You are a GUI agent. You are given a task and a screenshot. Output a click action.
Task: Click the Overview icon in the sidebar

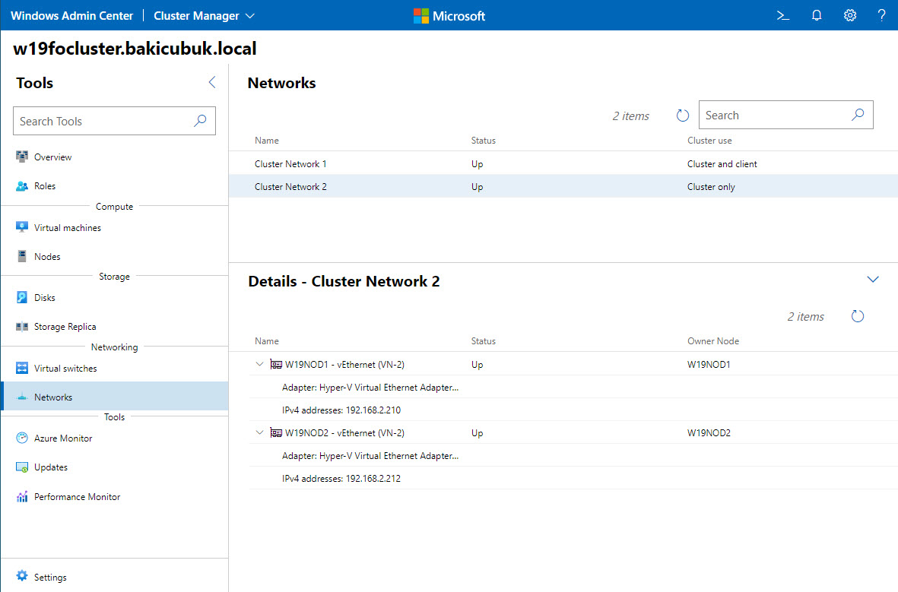coord(22,157)
